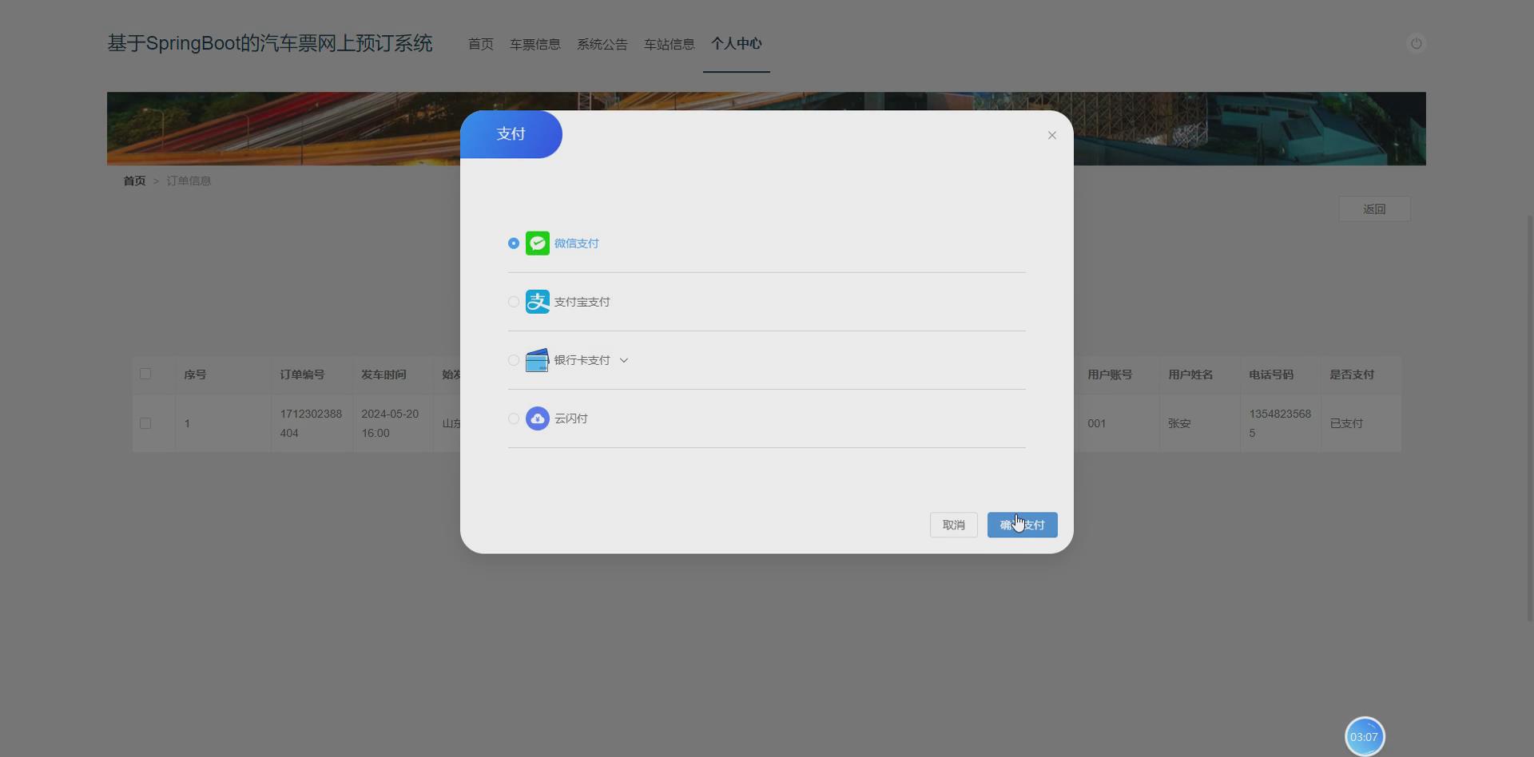Click the power/logout icon top right
The image size is (1534, 757).
pyautogui.click(x=1416, y=43)
